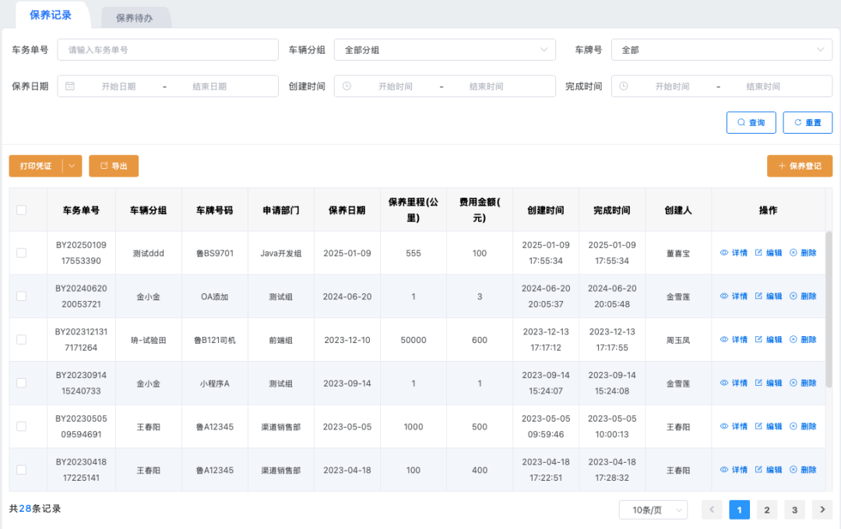Image resolution: width=841 pixels, height=529 pixels.
Task: Check the row BY2024062020053721 checkbox
Action: (x=22, y=296)
